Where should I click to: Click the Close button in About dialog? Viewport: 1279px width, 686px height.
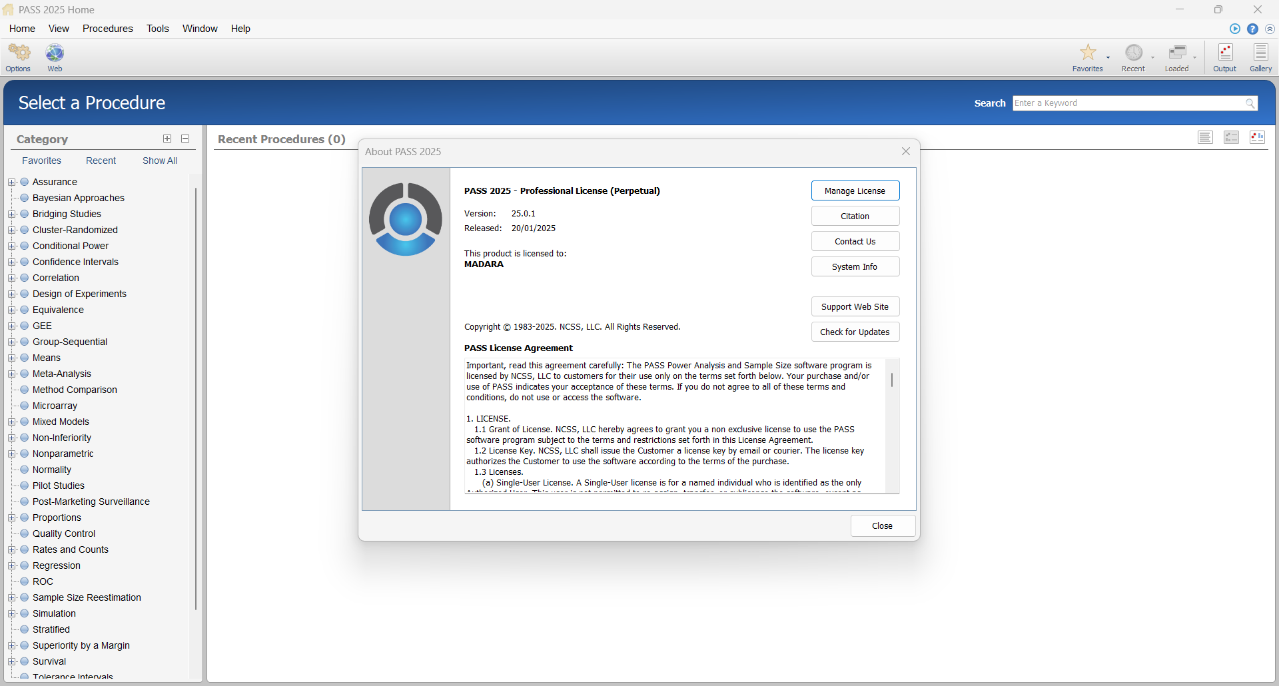(x=883, y=525)
